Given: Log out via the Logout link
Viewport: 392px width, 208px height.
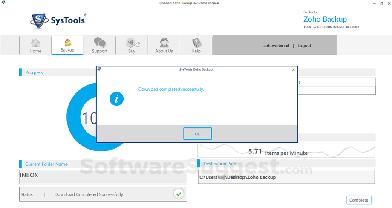Looking at the screenshot, I should (x=304, y=46).
